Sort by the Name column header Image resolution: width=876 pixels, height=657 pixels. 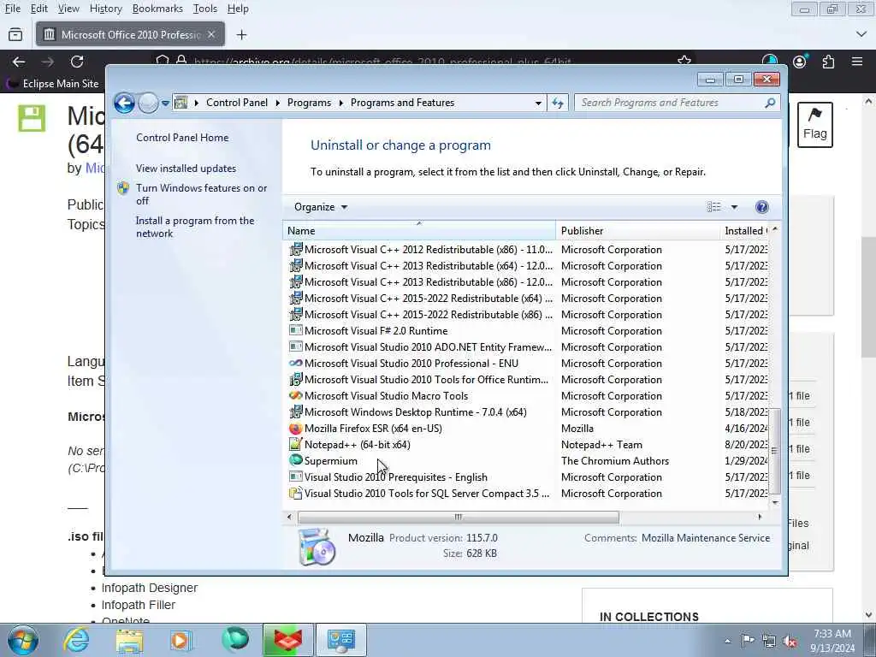419,231
